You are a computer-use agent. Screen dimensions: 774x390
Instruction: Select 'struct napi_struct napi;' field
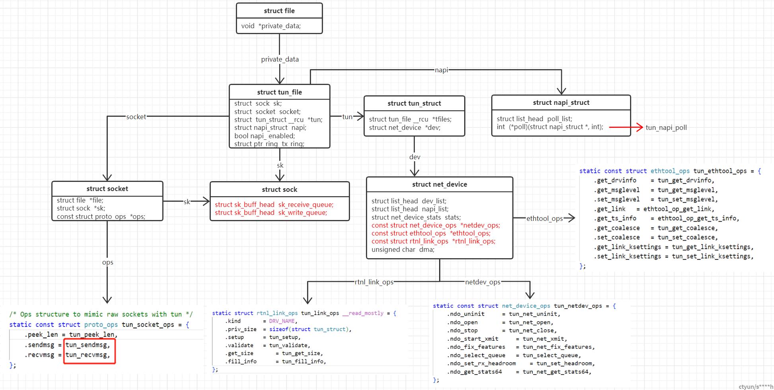(x=270, y=127)
